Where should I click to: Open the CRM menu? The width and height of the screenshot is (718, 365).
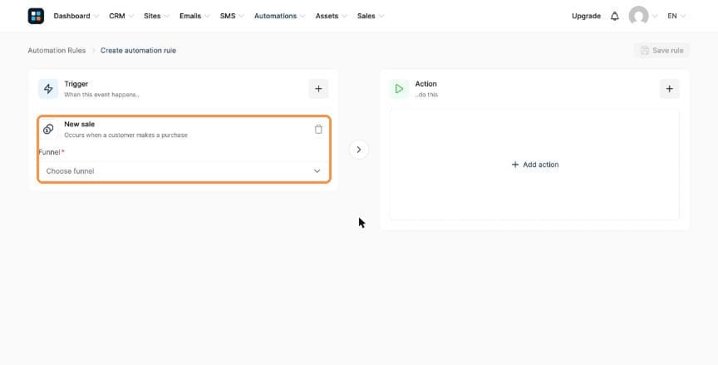(x=121, y=16)
